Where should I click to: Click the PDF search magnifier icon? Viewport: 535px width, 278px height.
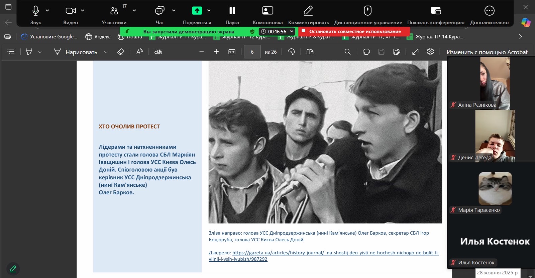tap(347, 52)
